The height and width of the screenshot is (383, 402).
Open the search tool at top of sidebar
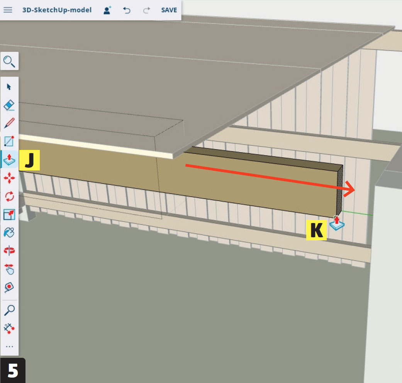click(x=9, y=61)
